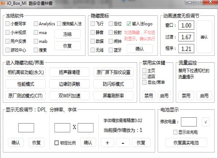Open 防闪烁模式
Image resolution: width=218 pixels, height=158 pixels.
coord(113,84)
